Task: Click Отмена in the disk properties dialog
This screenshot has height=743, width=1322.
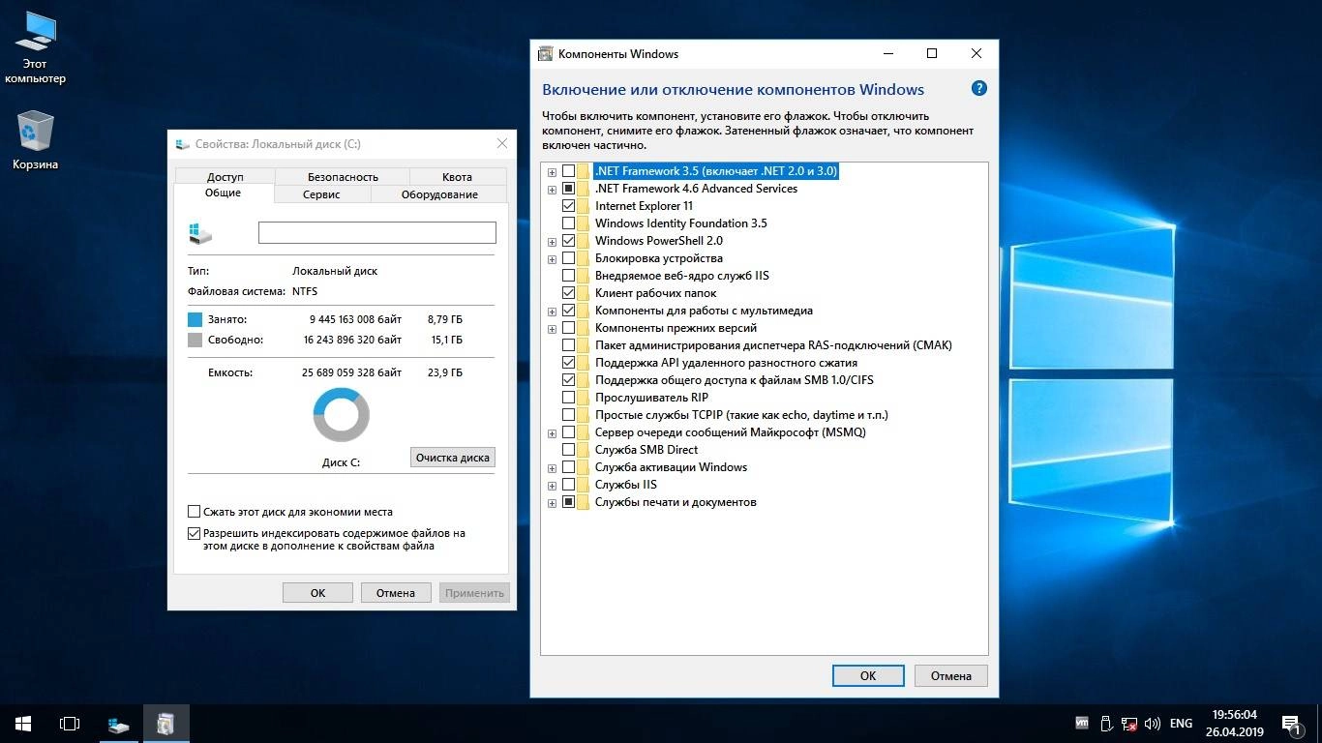Action: click(x=396, y=593)
